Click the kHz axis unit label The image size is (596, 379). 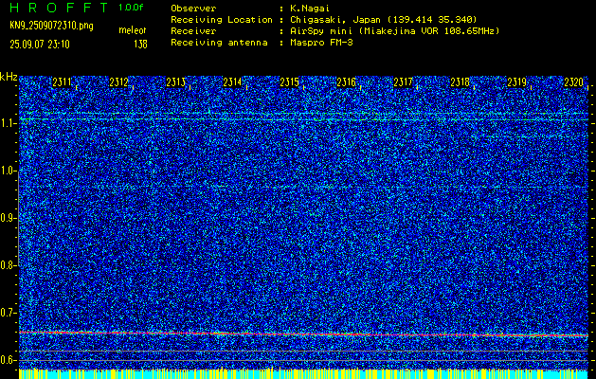pos(9,77)
